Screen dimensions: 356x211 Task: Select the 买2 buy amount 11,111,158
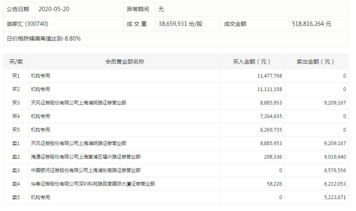[x=269, y=89]
